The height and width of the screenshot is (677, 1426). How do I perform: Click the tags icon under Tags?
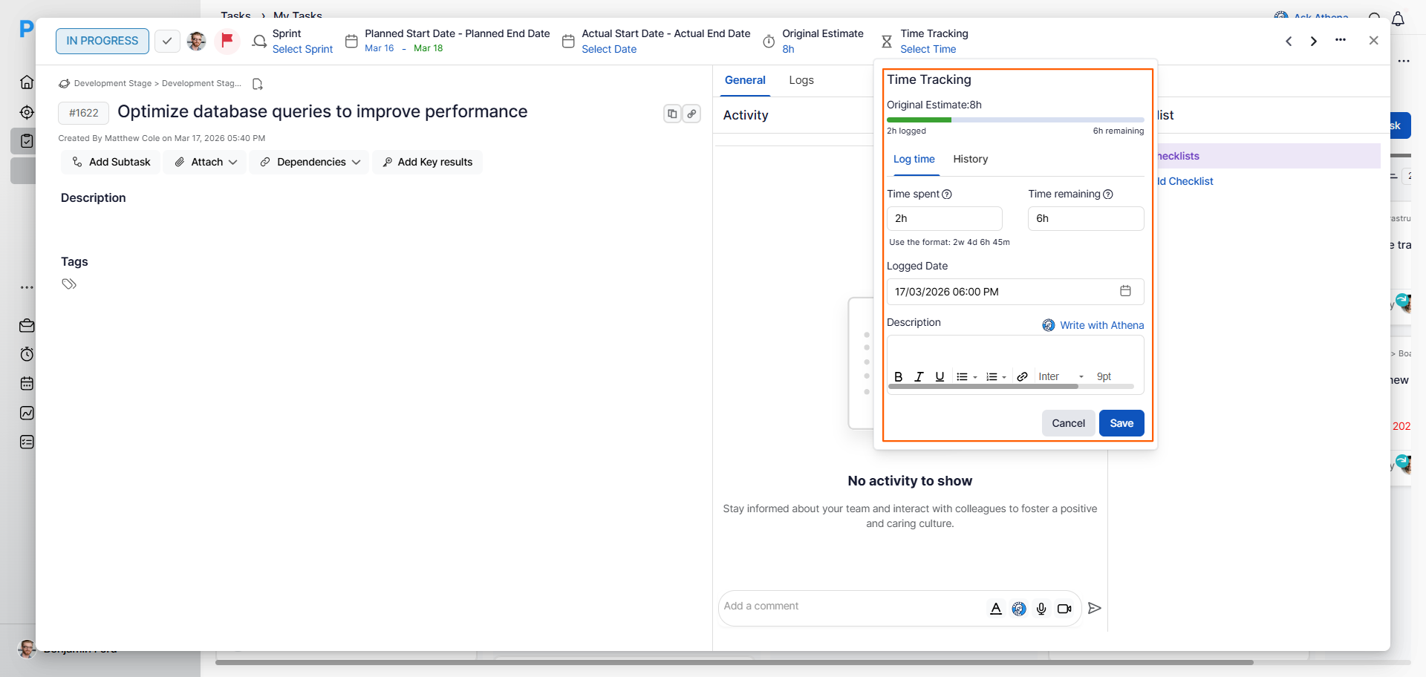[x=69, y=284]
